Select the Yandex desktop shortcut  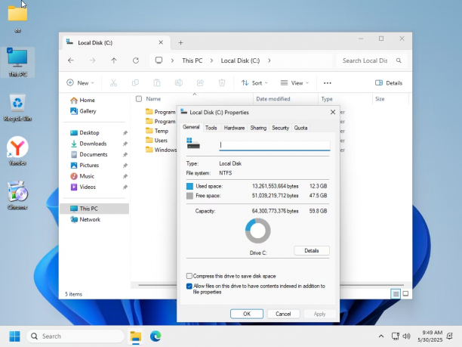tap(17, 151)
